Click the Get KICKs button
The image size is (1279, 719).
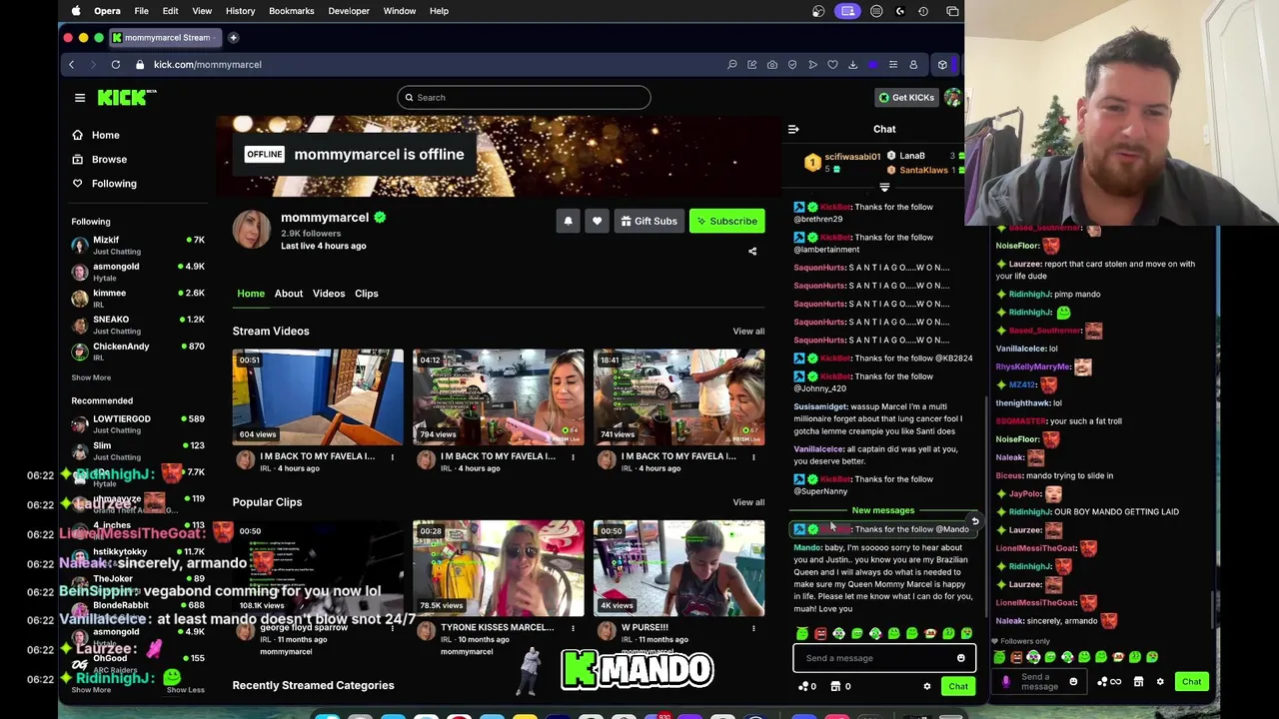906,97
